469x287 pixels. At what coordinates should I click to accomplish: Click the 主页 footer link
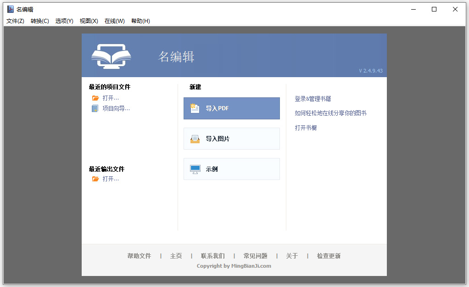click(x=176, y=256)
